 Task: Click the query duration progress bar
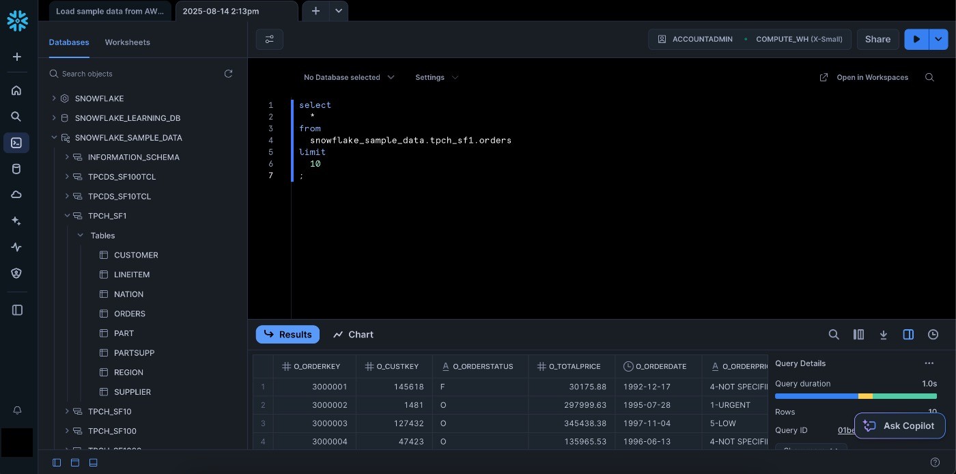pyautogui.click(x=856, y=396)
